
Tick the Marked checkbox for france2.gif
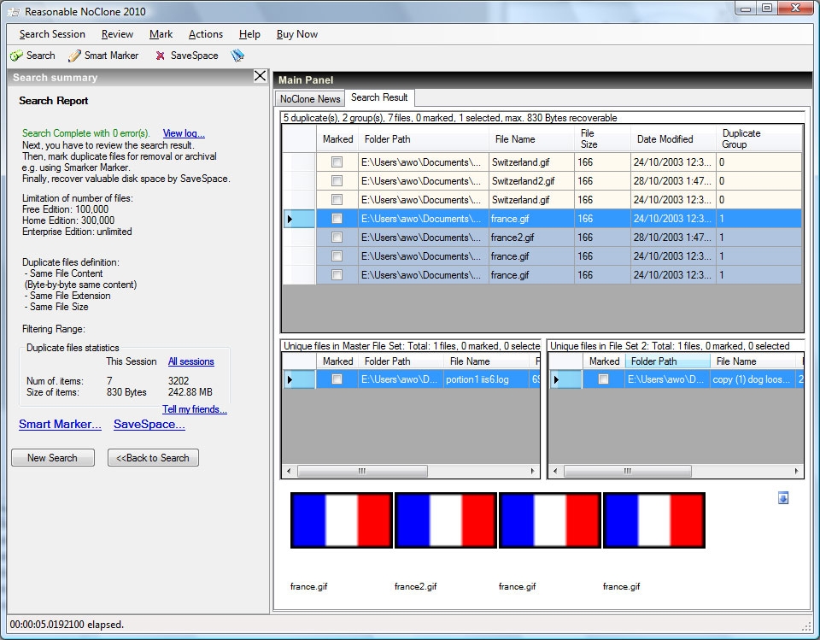[337, 238]
